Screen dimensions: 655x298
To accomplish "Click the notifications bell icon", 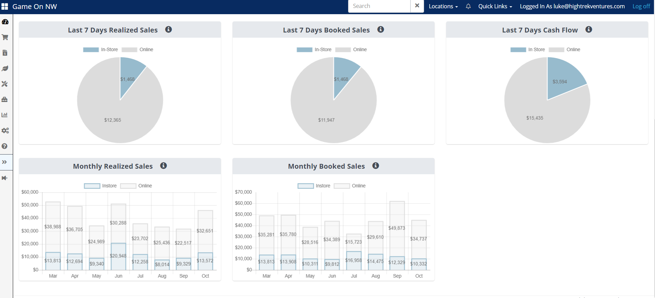I will coord(468,6).
